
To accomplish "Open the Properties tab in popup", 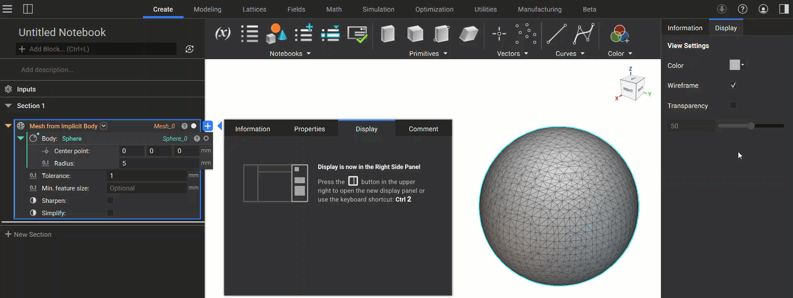I will click(309, 129).
